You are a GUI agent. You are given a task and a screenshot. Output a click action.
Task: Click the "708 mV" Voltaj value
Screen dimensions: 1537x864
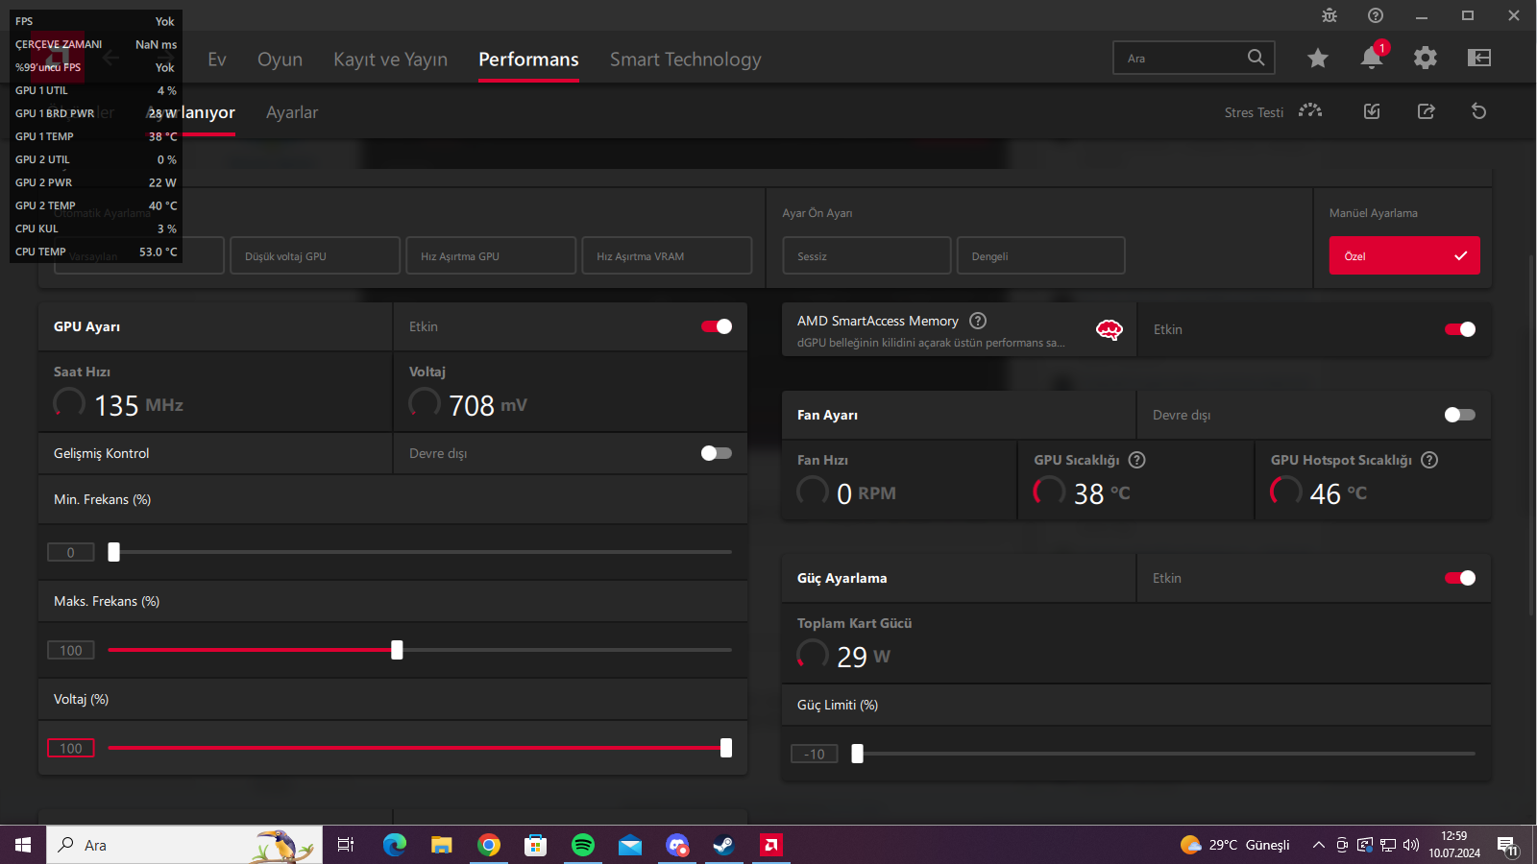(488, 405)
